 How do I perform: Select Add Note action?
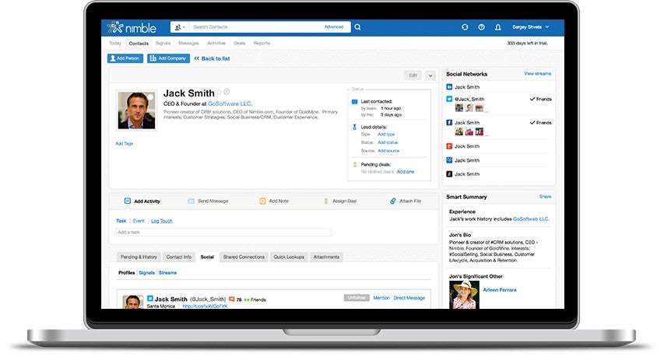(274, 201)
